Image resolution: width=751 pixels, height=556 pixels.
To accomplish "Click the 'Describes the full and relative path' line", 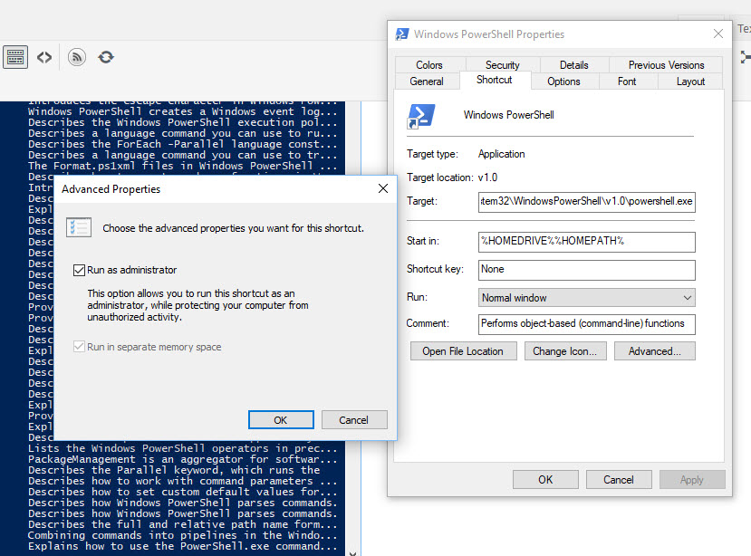I will (x=182, y=524).
